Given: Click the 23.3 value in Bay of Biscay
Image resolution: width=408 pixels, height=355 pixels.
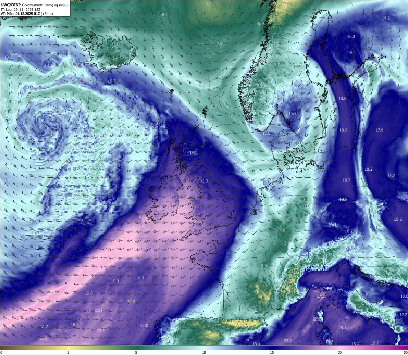Looking at the screenshot, I should pos(131,302).
